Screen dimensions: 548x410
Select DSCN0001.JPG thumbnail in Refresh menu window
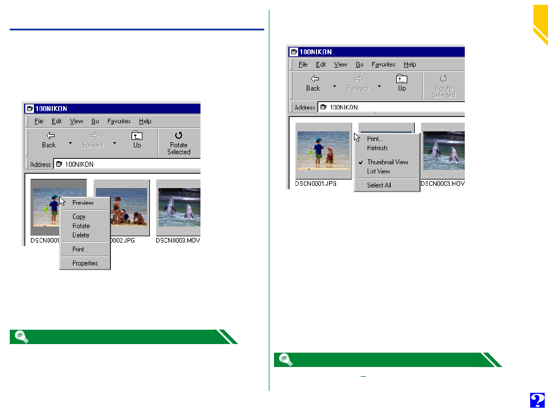[x=323, y=150]
